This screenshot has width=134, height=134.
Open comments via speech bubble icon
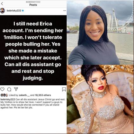coord(9,89)
